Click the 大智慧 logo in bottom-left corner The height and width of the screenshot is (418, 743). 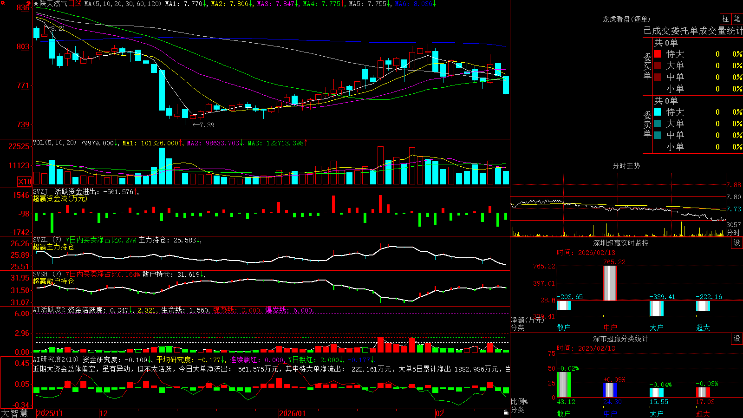coord(14,413)
